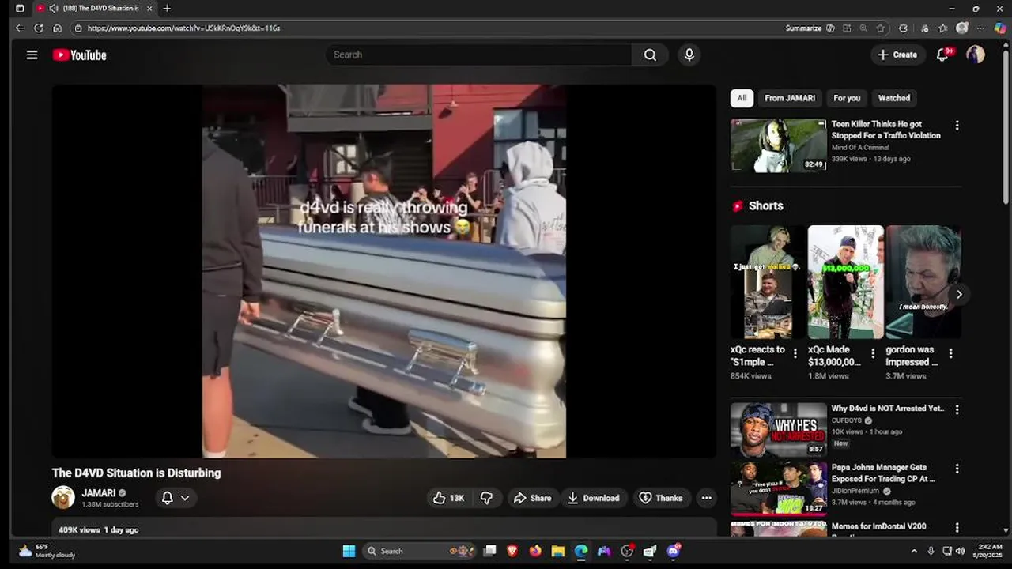Click into YouTube search field
Screen dimensions: 1012x569
click(x=478, y=55)
